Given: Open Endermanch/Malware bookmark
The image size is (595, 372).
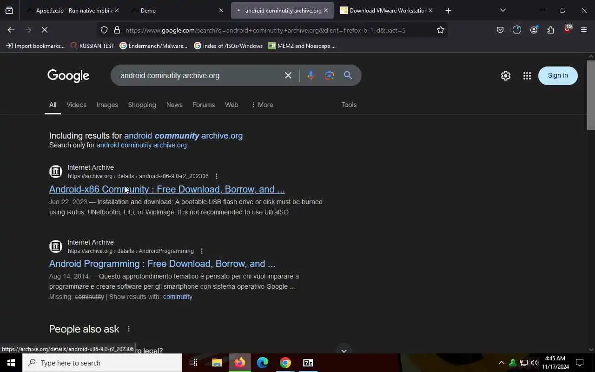Looking at the screenshot, I should point(153,46).
